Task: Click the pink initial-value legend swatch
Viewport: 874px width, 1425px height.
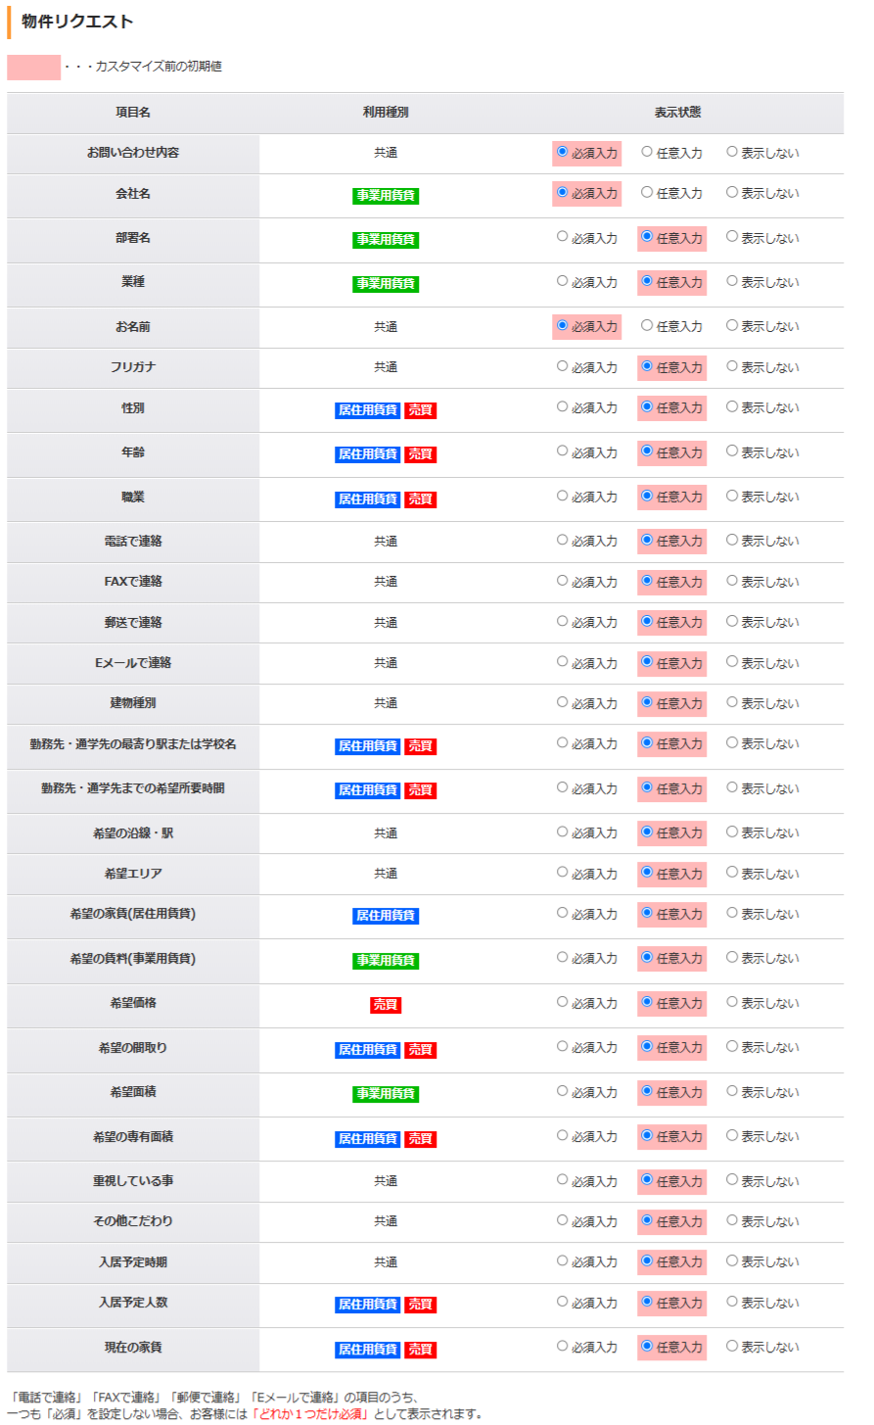Action: coord(34,68)
